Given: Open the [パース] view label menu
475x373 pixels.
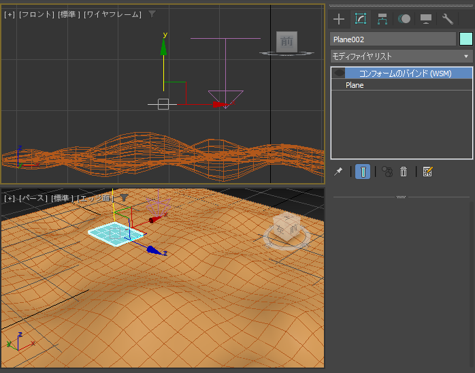Looking at the screenshot, I should click(33, 199).
